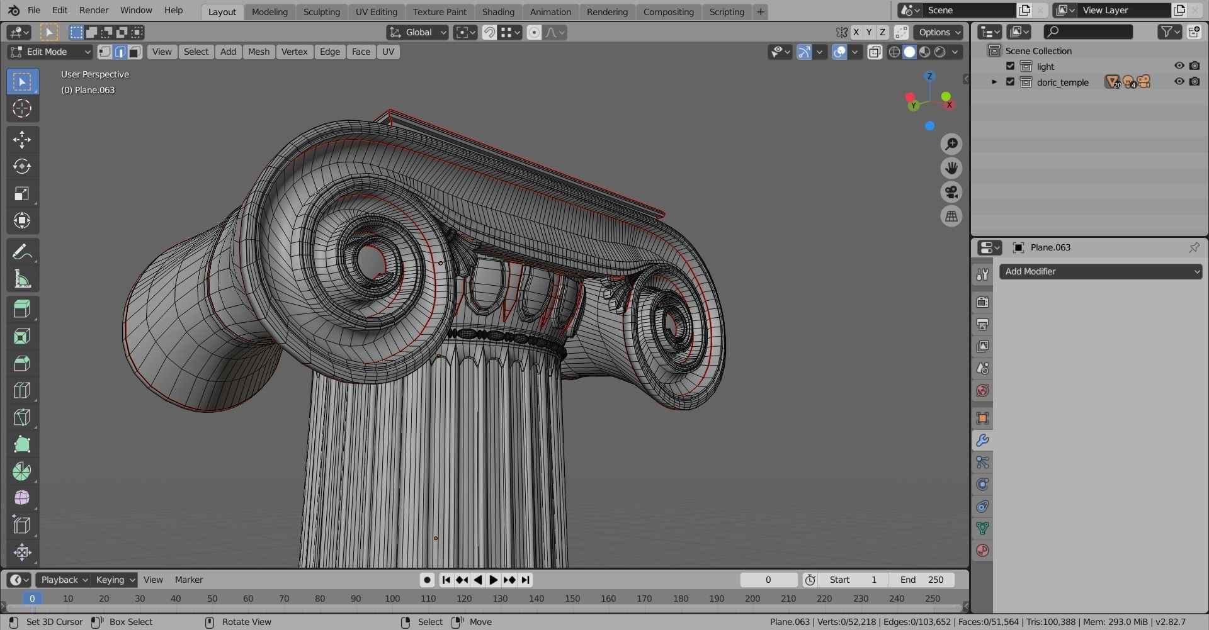
Task: Open the File menu
Action: (34, 10)
